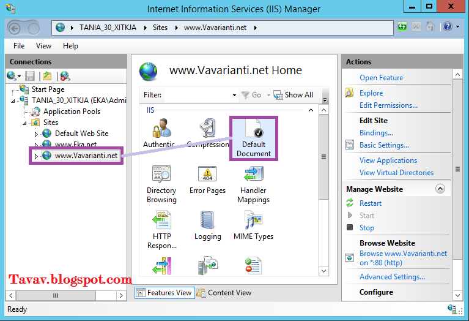Open the HTTP Response Headers feature

[x=162, y=230]
